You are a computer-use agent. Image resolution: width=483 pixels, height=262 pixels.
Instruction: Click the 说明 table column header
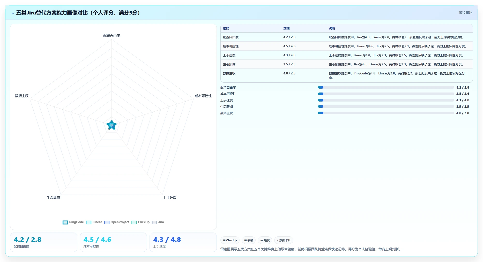tap(332, 28)
